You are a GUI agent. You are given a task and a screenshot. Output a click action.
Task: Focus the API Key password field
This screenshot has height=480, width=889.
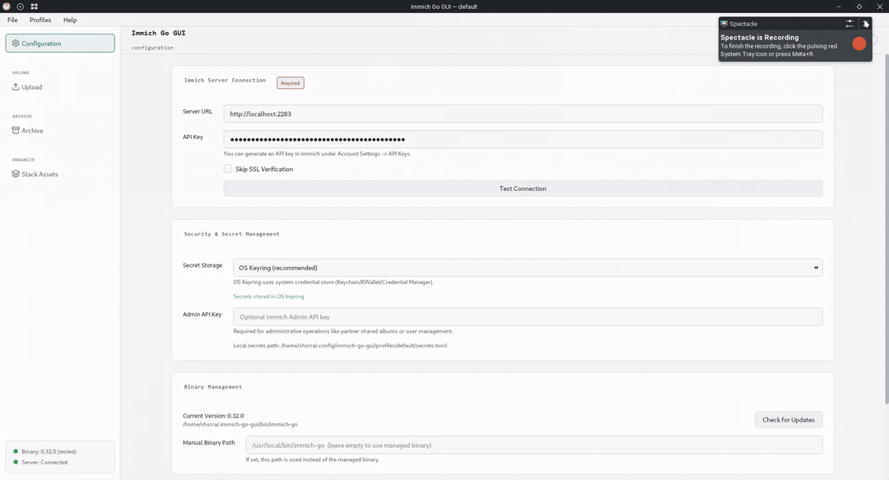tap(523, 139)
